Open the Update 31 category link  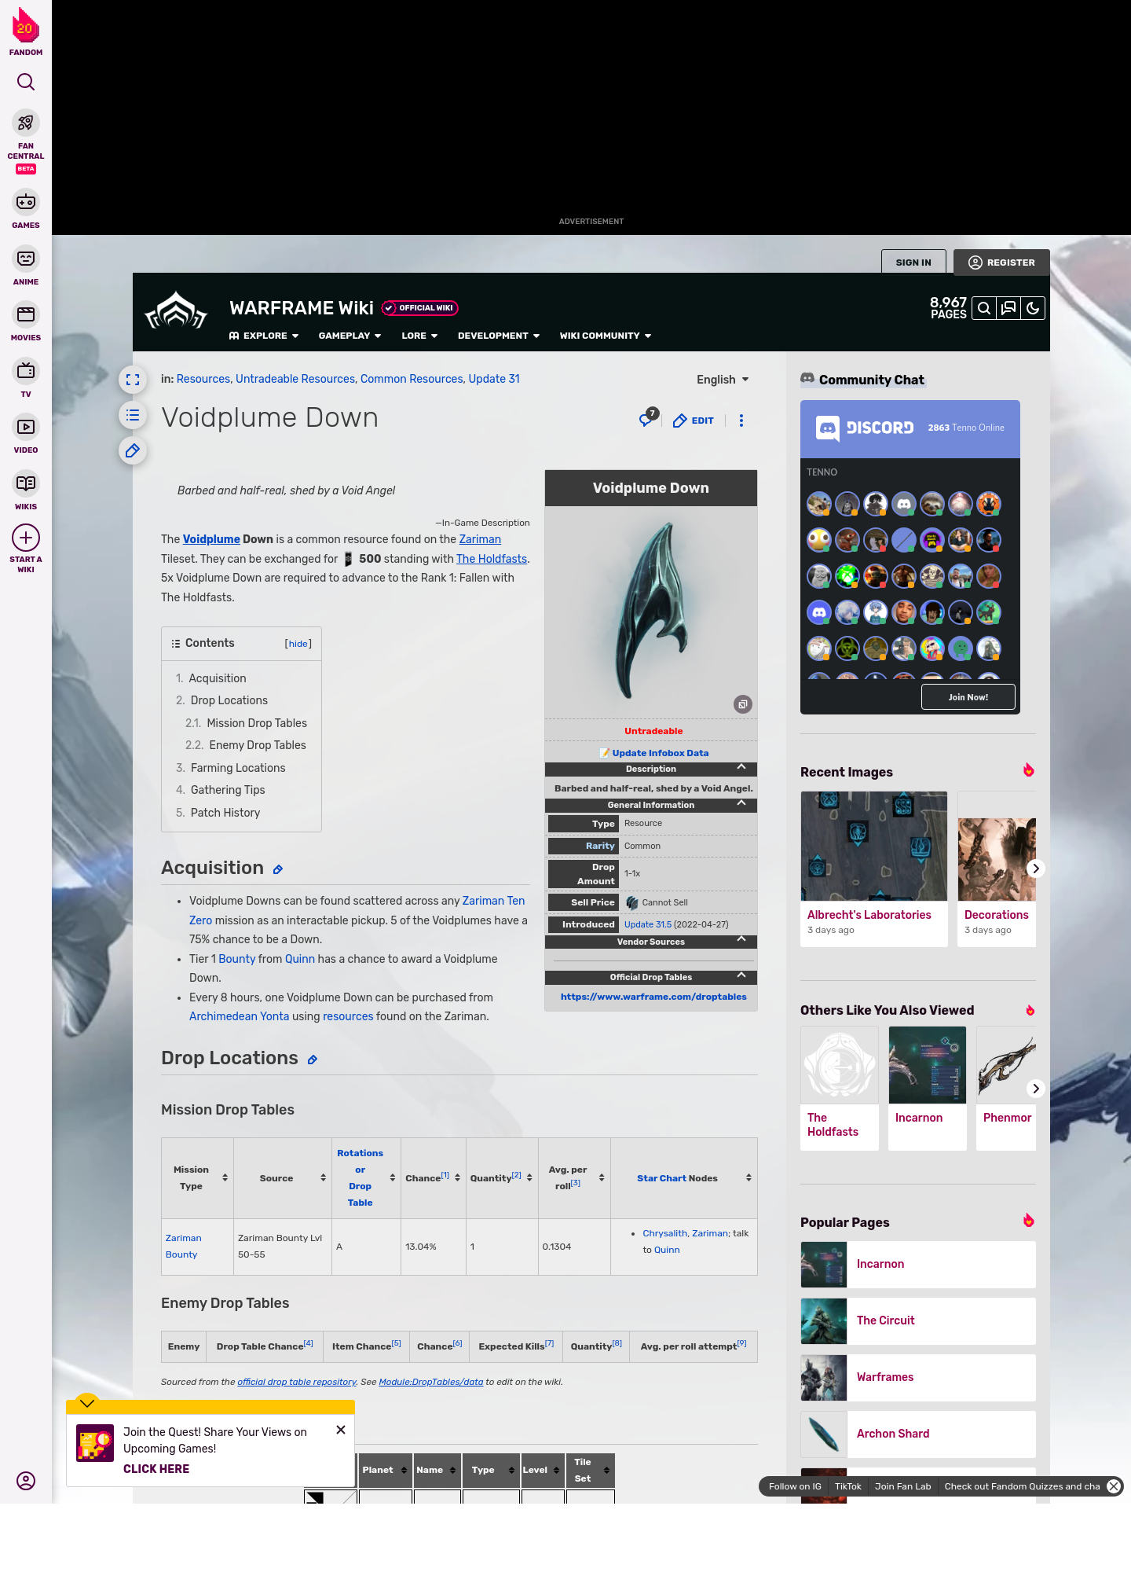(x=494, y=379)
